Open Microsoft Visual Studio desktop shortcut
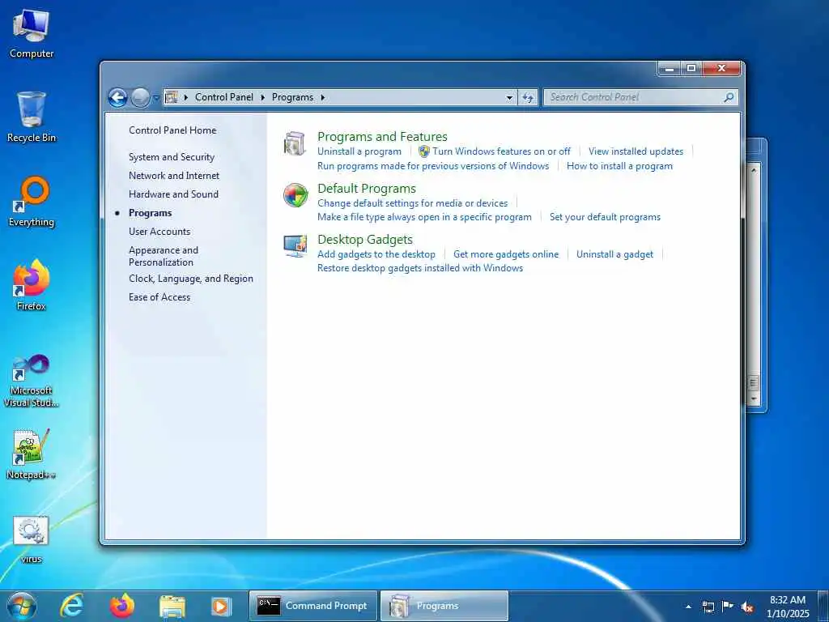 point(32,381)
